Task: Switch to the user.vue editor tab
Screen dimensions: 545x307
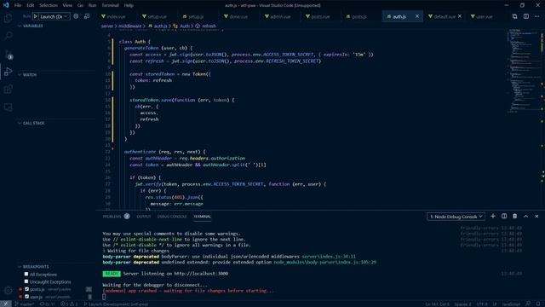Action: (x=484, y=16)
